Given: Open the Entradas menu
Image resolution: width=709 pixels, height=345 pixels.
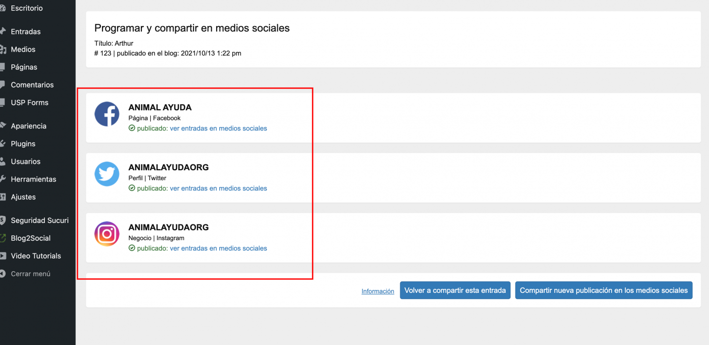Looking at the screenshot, I should pos(26,31).
